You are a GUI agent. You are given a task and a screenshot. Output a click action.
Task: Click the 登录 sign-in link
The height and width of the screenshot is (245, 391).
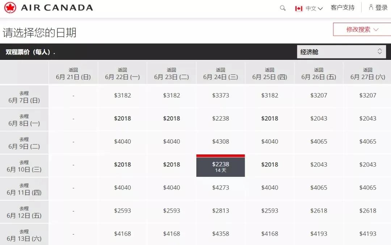coord(381,8)
